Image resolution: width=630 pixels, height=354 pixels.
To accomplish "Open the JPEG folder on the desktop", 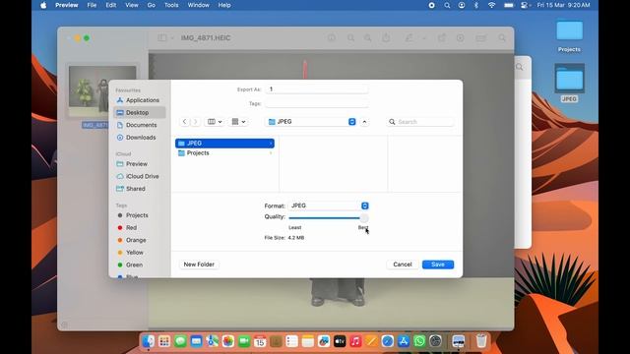I will [x=569, y=83].
